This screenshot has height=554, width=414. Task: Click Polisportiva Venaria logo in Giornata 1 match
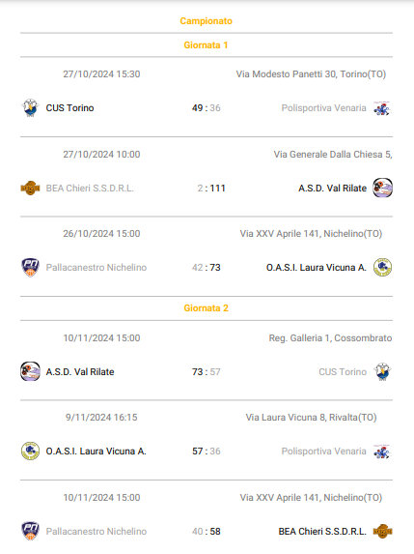382,107
